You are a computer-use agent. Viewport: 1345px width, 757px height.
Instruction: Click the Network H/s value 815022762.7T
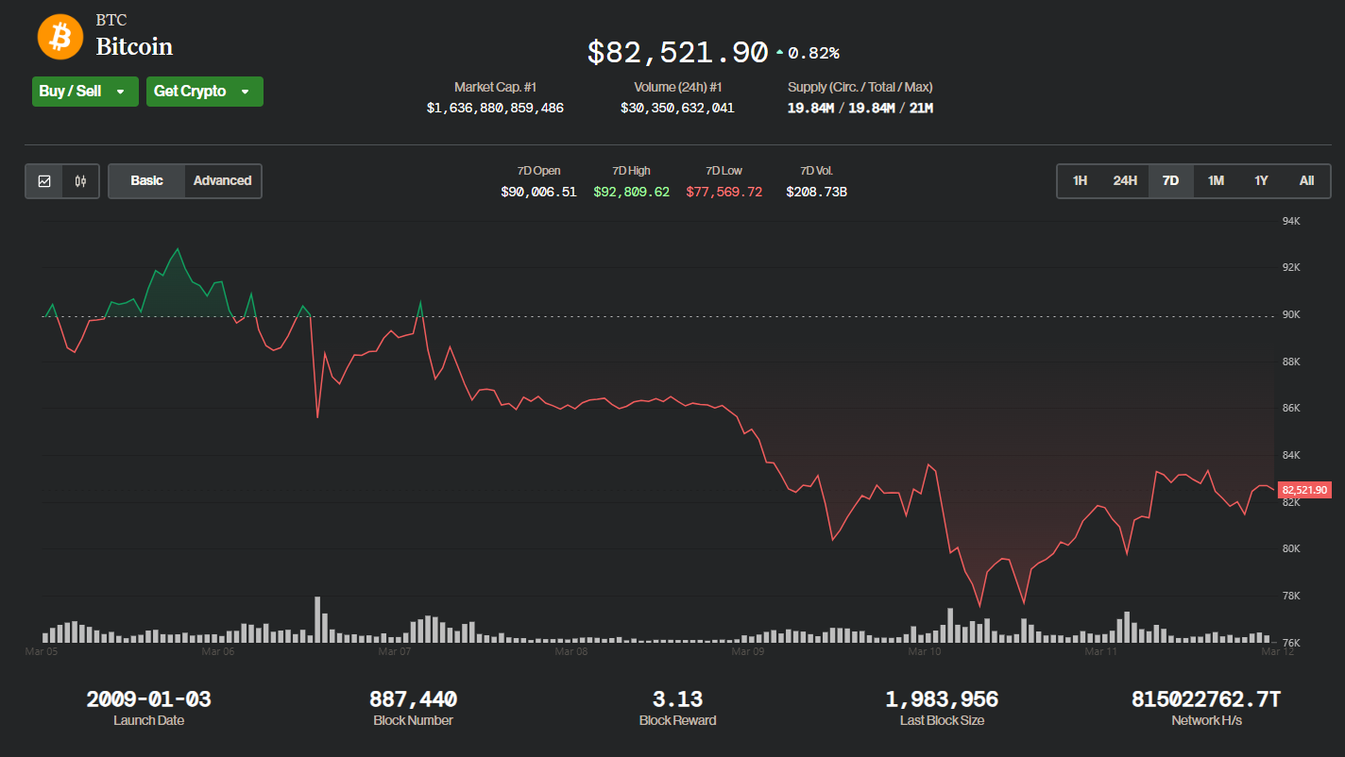(1206, 699)
